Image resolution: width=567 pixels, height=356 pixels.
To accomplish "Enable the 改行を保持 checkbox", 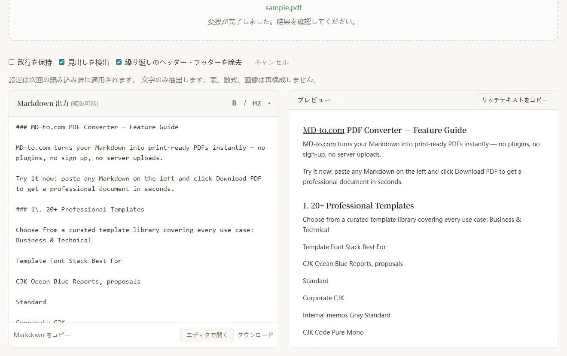I will [12, 62].
